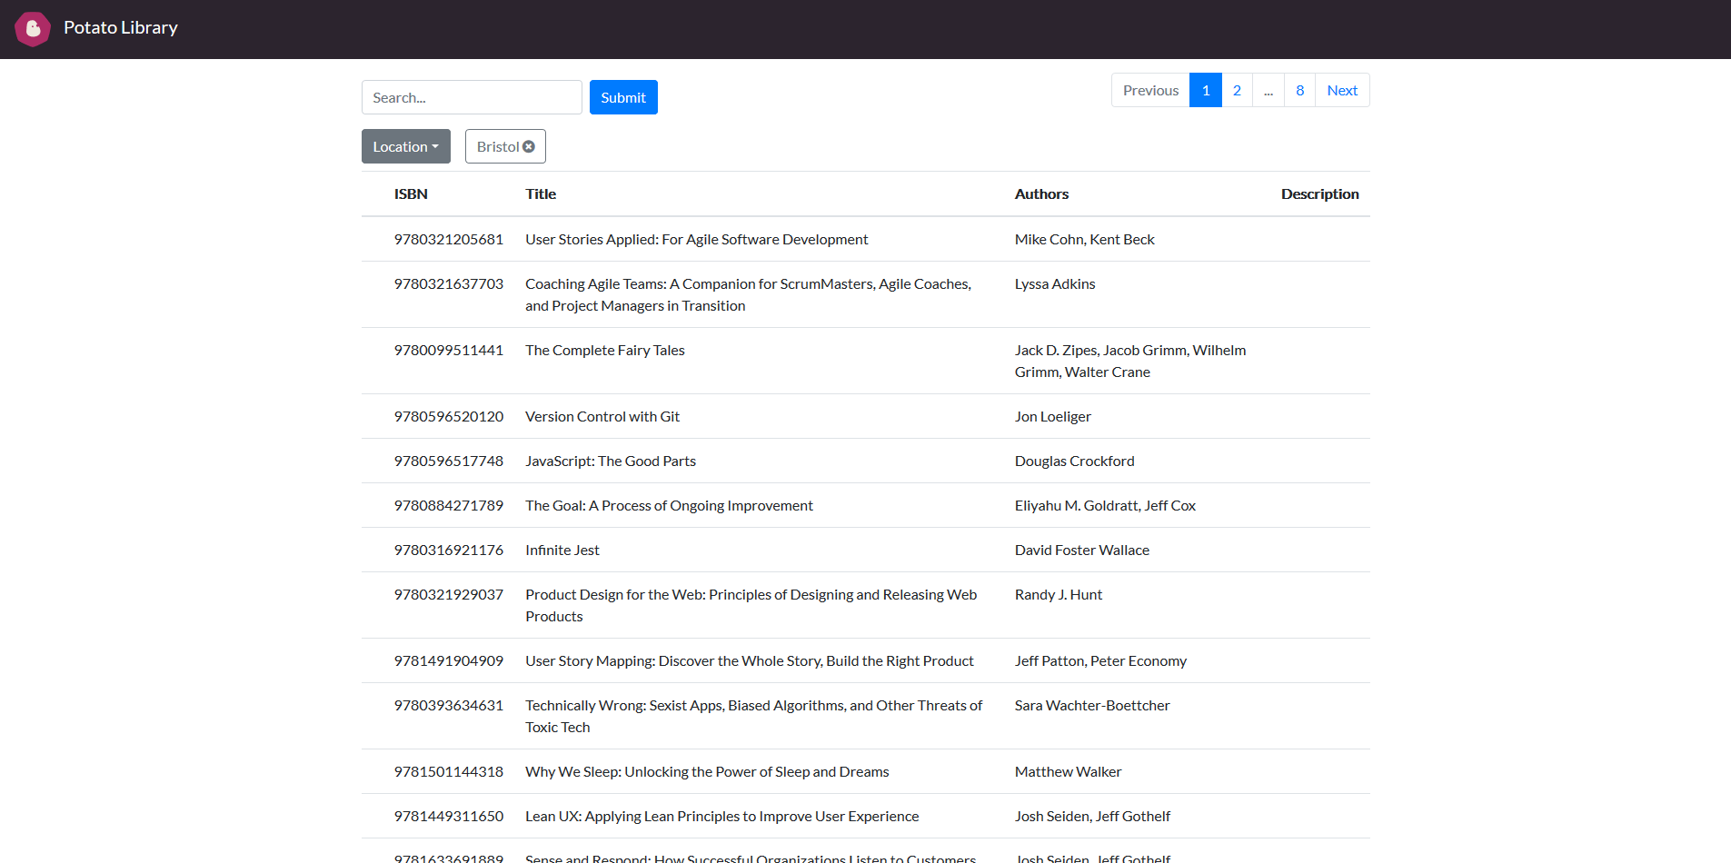
Task: Click ISBN 9781501144318
Action: 449,771
